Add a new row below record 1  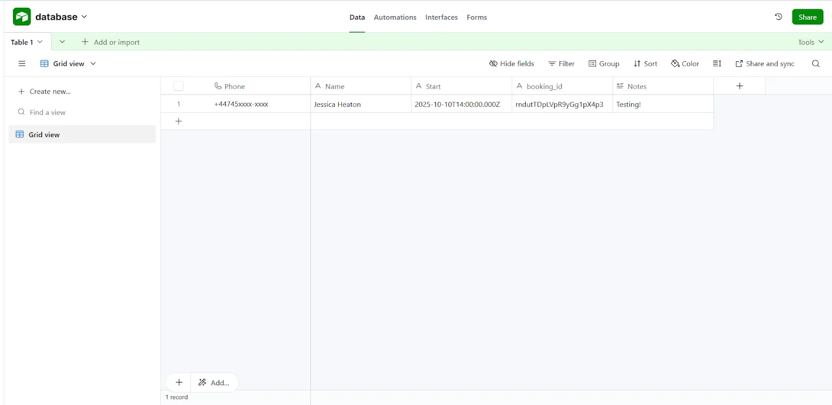pyautogui.click(x=178, y=121)
